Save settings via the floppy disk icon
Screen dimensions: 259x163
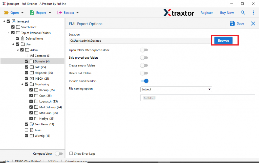(232, 23)
